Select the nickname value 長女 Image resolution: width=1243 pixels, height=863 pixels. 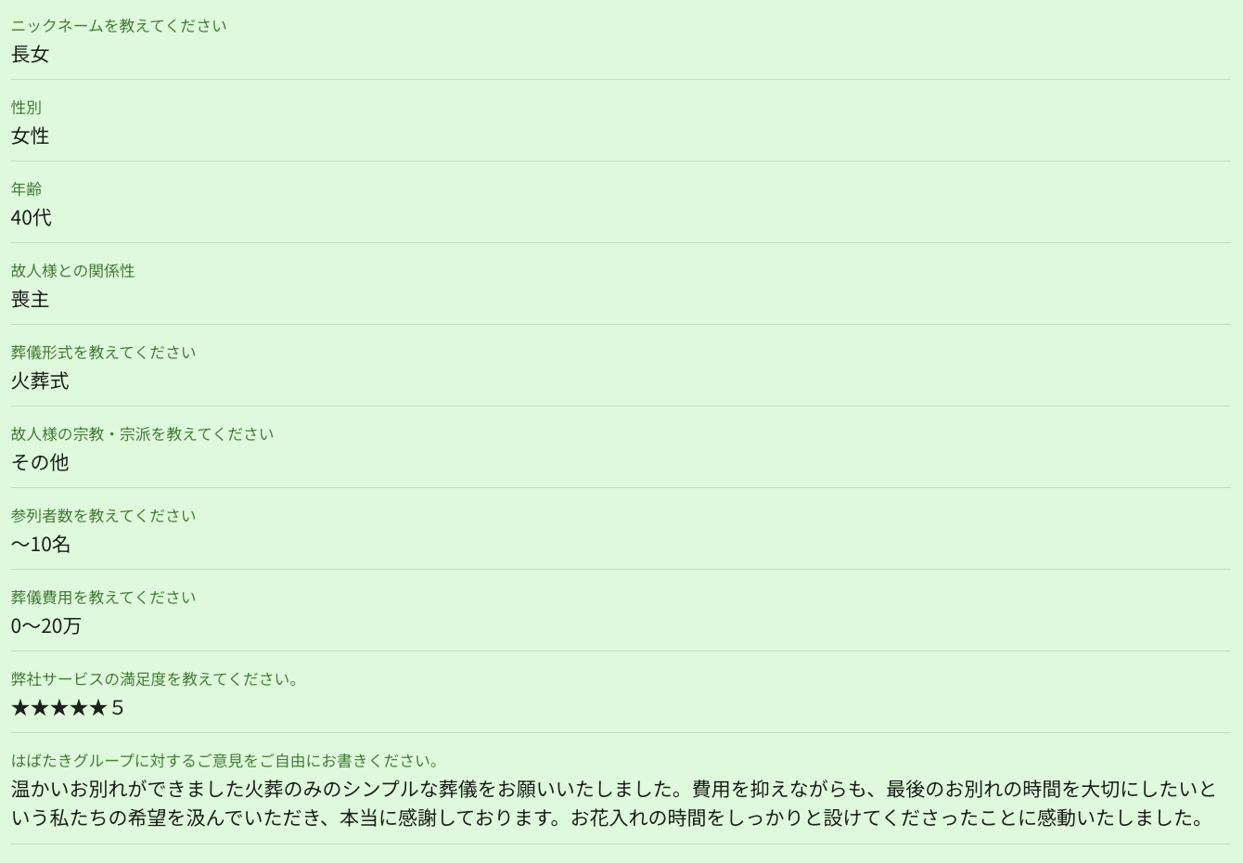point(30,55)
